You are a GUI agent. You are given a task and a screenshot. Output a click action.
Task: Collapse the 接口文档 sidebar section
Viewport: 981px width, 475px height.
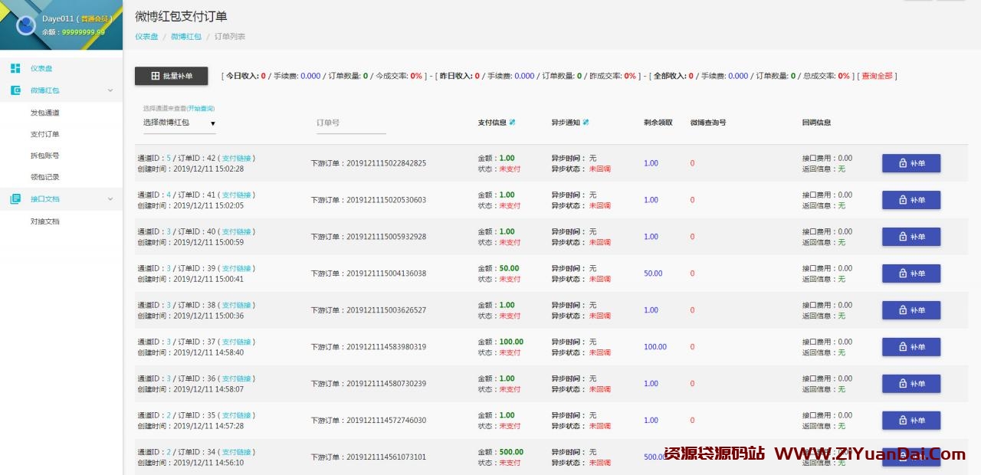110,199
